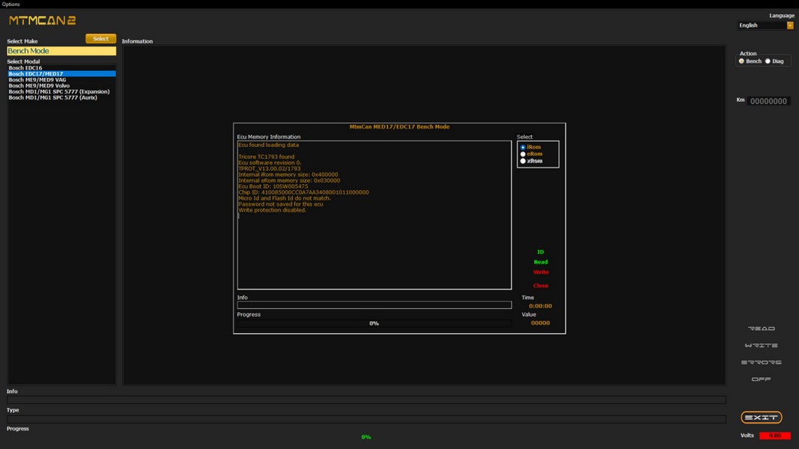799x449 pixels.
Task: Click the 'Ecu software revision 0.' line
Action: 270,163
